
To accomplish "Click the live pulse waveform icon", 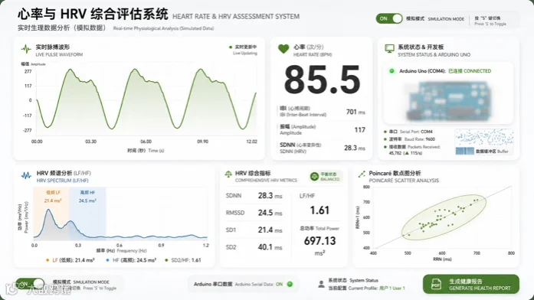I will click(26, 49).
